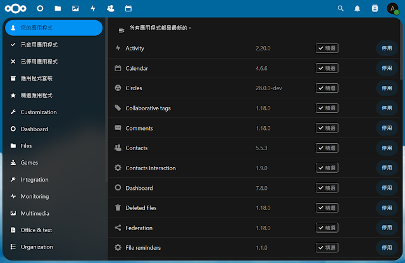Disable the Federation app
Image resolution: width=405 pixels, height=263 pixels.
[387, 228]
